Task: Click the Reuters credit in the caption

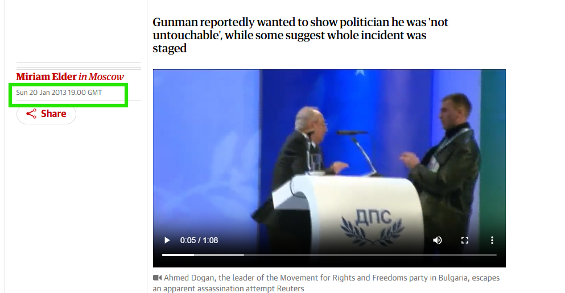Action: pos(290,288)
